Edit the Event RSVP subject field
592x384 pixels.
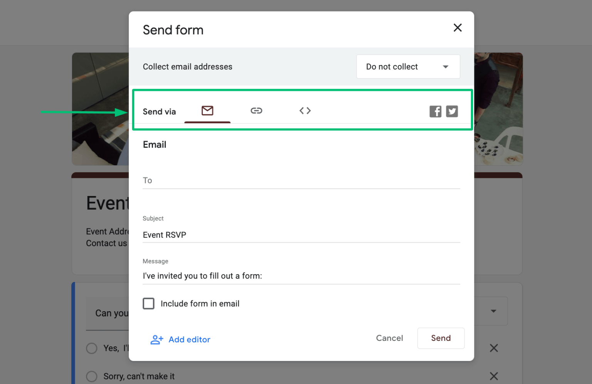301,235
